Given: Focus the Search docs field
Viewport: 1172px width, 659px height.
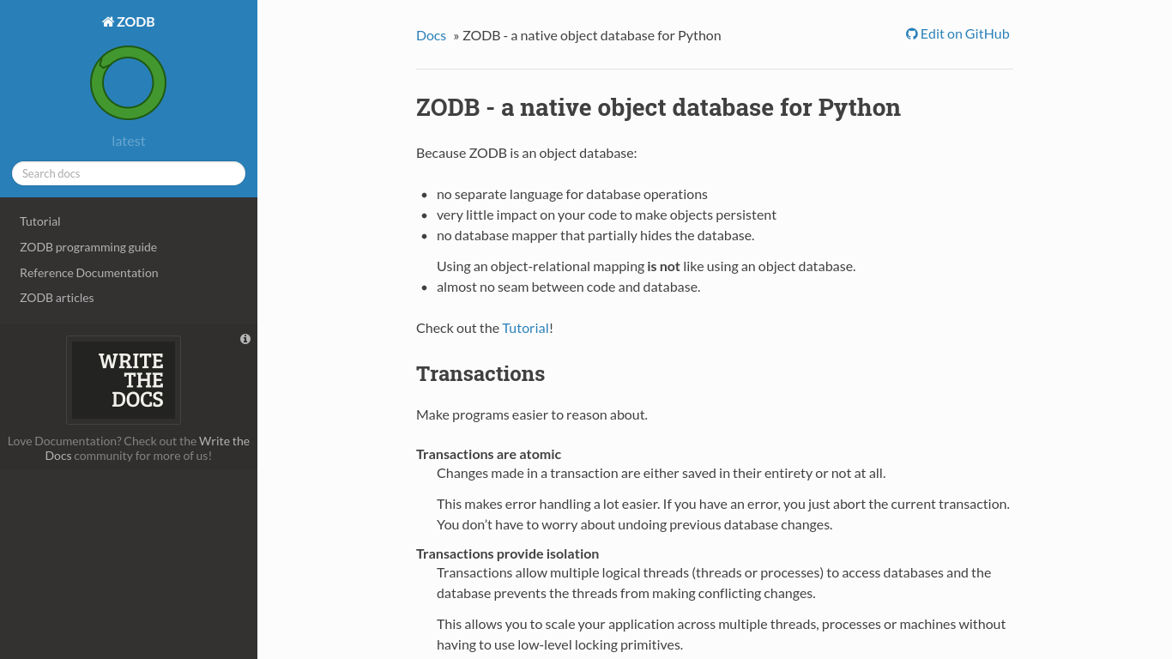Looking at the screenshot, I should point(129,173).
